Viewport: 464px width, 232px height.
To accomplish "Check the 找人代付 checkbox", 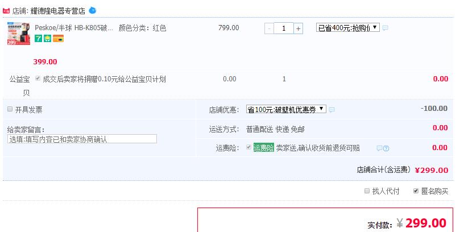I will click(x=367, y=191).
